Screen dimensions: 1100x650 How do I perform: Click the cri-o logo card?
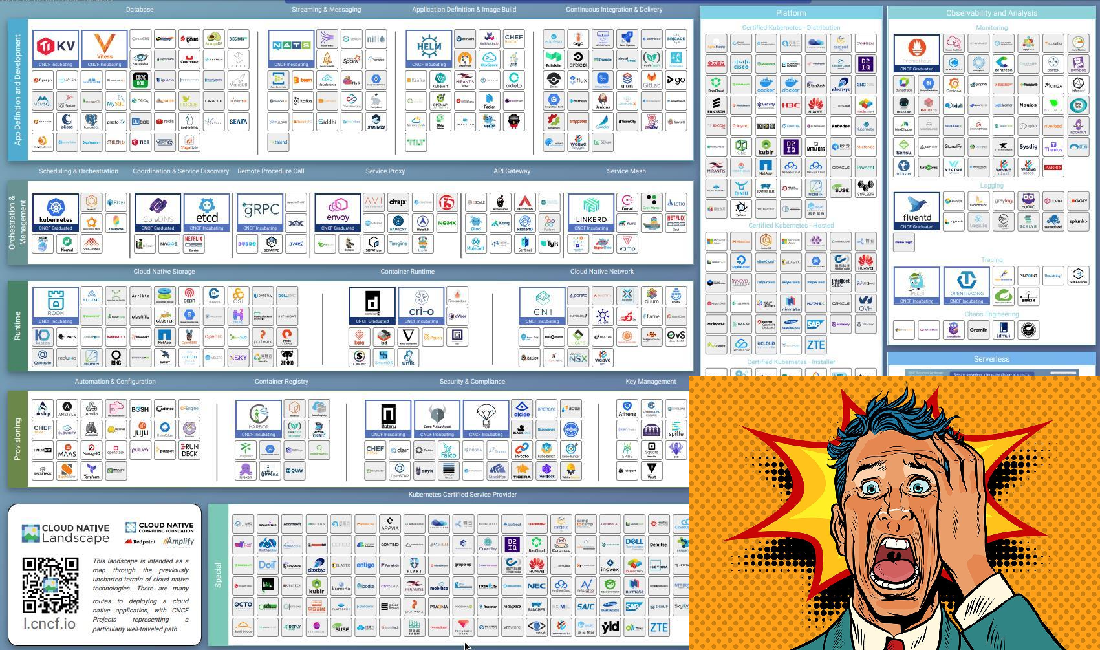(x=421, y=306)
